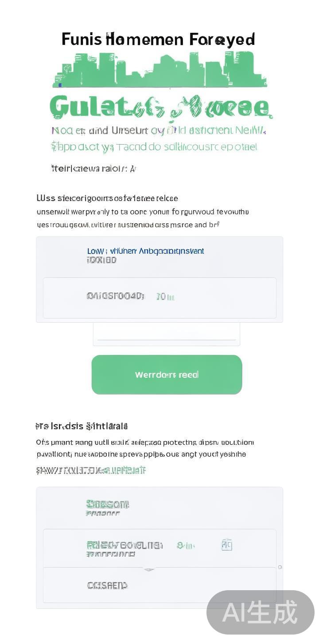Click the green city skyline illustration
319x639 pixels.
[x=159, y=70]
